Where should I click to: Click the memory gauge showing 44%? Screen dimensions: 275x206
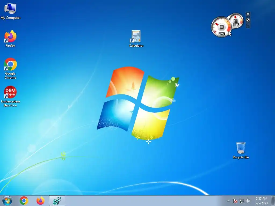tap(236, 21)
